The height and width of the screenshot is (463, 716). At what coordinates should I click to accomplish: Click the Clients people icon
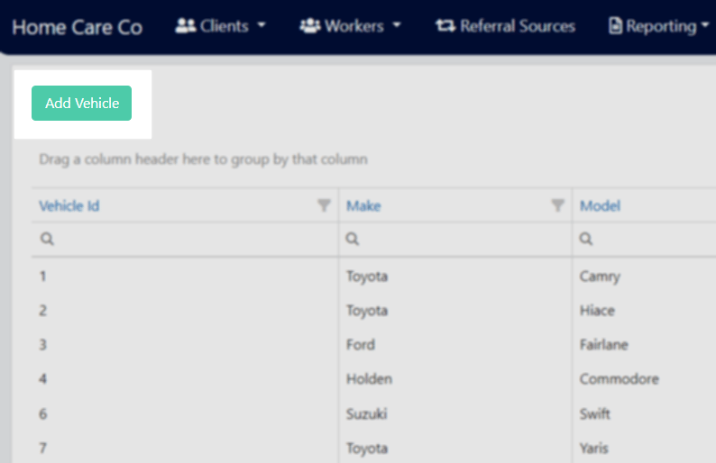point(186,25)
